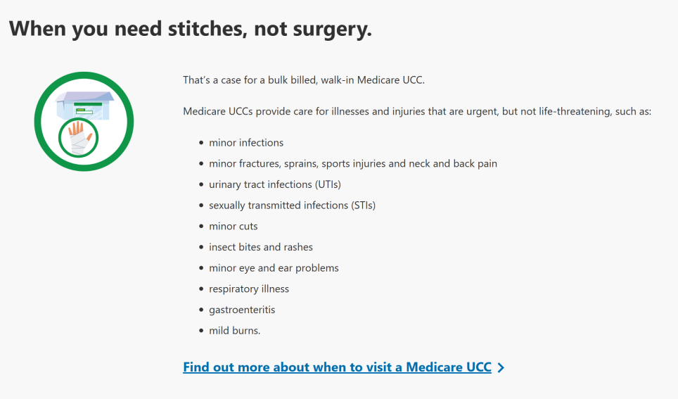Click the 'insect bites and rashes' item
The image size is (678, 399).
point(261,247)
